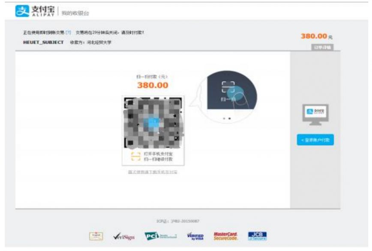Image resolution: width=372 pixels, height=251 pixels.
Task: Click the scan illustration circle graphic
Action: [227, 97]
